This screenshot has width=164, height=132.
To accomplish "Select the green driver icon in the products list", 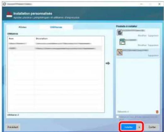I will (122, 42).
